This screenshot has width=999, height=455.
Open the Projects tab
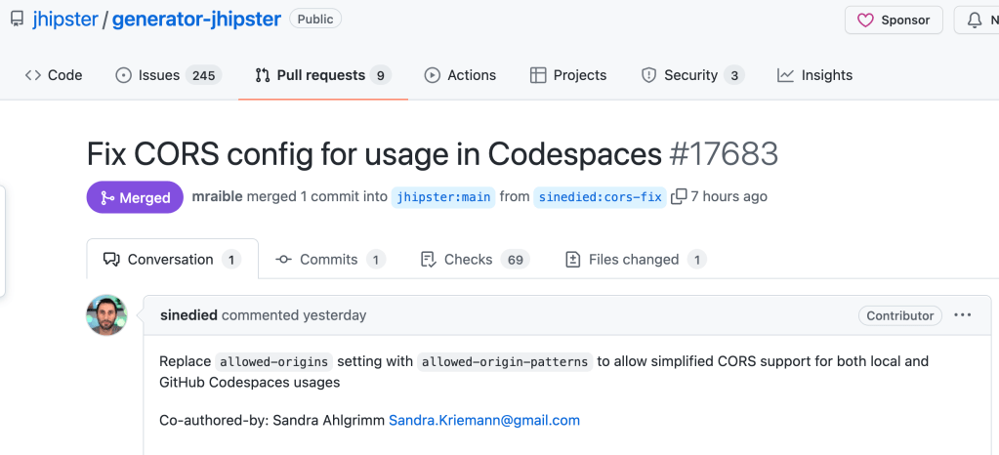point(568,75)
